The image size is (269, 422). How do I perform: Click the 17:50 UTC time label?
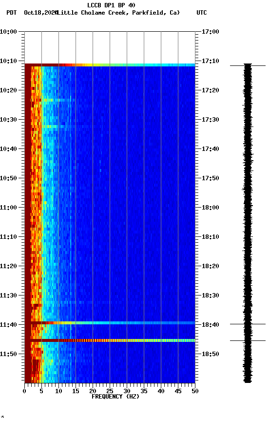210,178
